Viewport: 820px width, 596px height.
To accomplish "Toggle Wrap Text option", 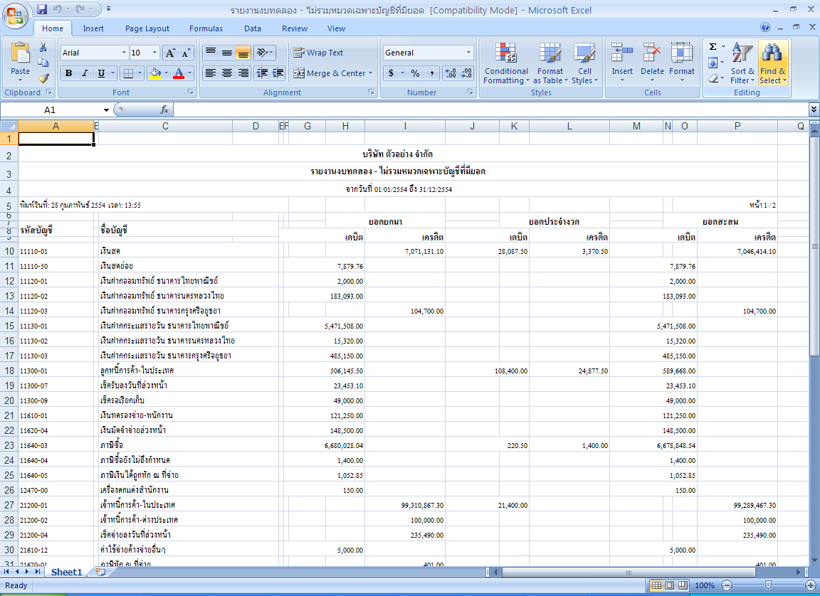I will (x=318, y=53).
